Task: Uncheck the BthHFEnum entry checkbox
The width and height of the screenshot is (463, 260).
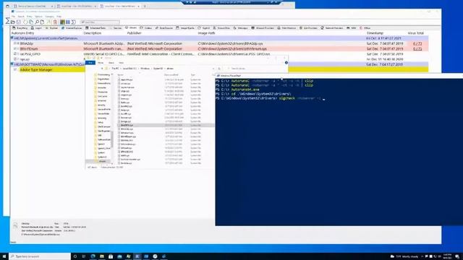Action: (x=15, y=48)
